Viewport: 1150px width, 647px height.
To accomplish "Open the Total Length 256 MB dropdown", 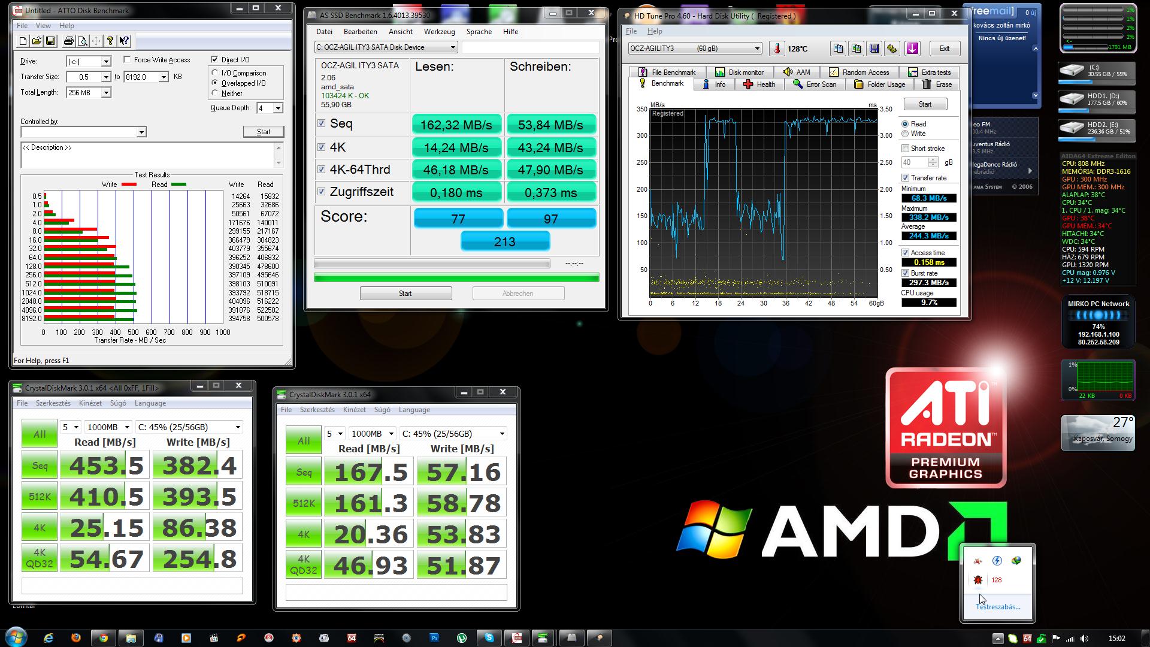I will [x=106, y=93].
